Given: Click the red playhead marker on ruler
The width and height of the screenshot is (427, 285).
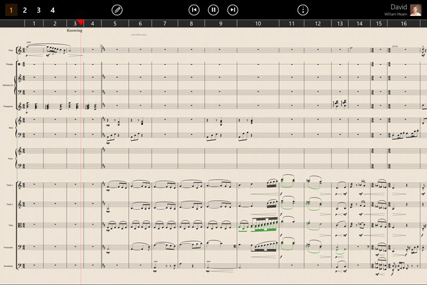Looking at the screenshot, I should pyautogui.click(x=81, y=24).
